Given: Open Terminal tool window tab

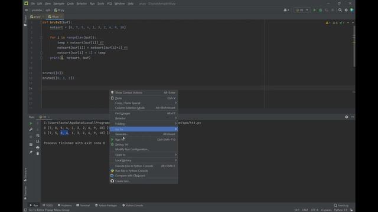Looking at the screenshot, I should (x=83, y=206).
